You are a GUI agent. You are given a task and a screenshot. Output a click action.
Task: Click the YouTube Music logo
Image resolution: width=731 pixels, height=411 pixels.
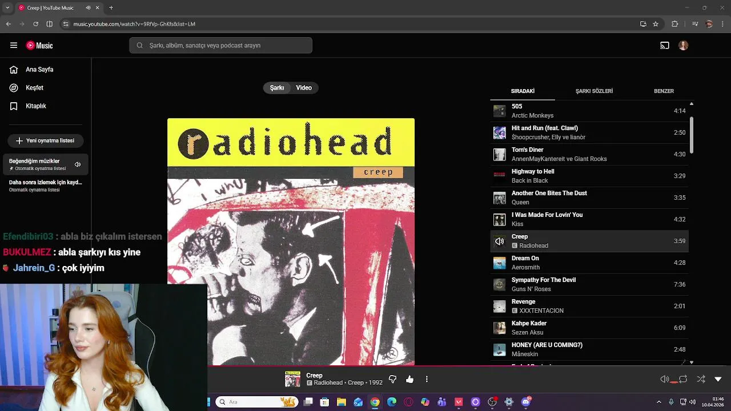click(x=39, y=46)
